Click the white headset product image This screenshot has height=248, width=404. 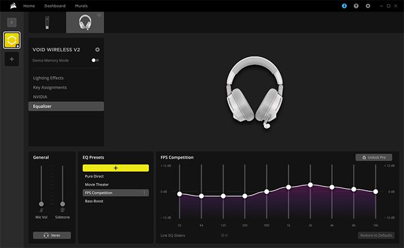pos(255,92)
